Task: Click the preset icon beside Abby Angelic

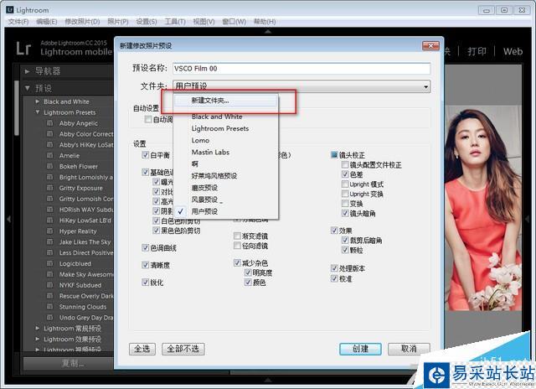Action: pos(50,123)
